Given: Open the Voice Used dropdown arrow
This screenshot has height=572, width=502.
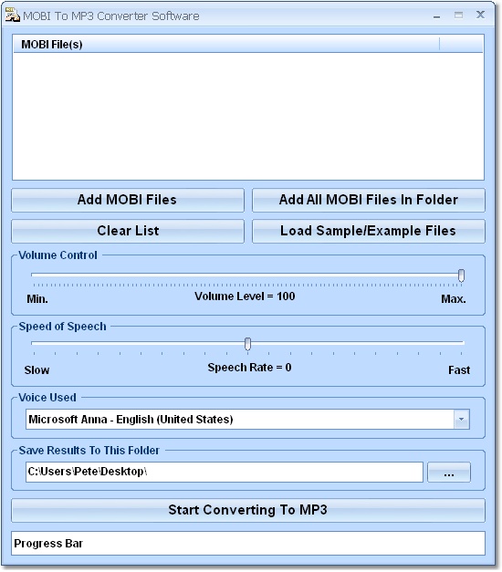Looking at the screenshot, I should tap(462, 420).
